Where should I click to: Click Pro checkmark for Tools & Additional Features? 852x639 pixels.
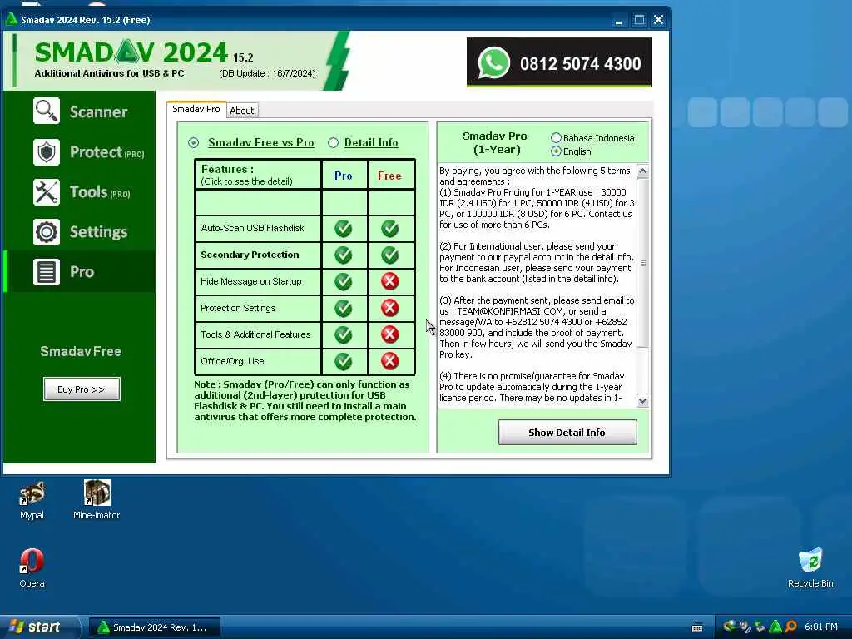click(344, 334)
